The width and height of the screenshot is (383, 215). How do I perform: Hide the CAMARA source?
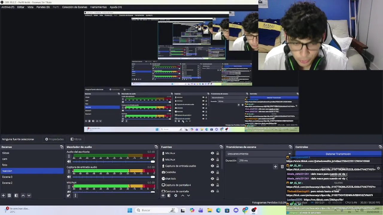212,172
